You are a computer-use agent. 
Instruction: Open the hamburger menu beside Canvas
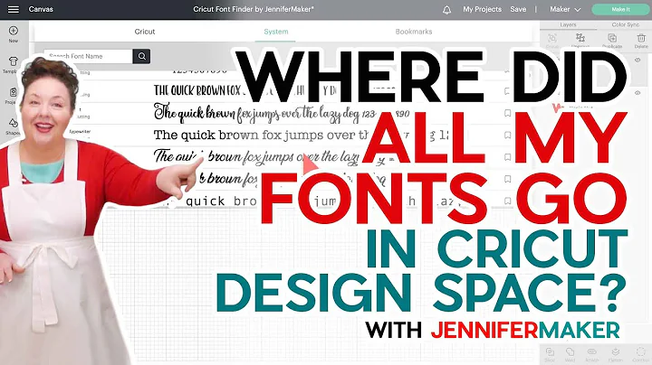coord(14,9)
